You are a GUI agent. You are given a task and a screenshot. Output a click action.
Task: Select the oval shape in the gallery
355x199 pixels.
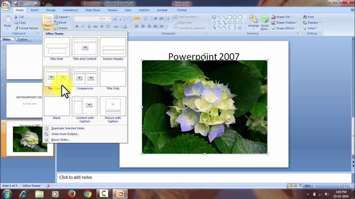[235, 17]
